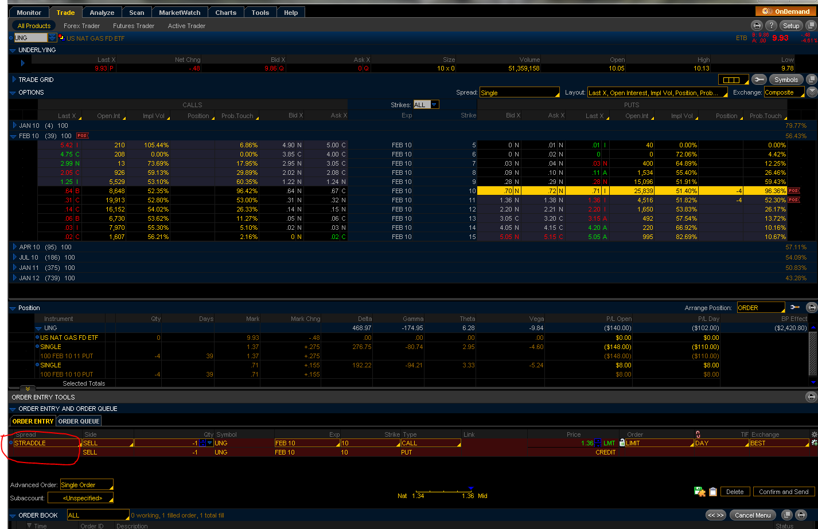Click POS marker on strike 11 put row

coord(793,200)
